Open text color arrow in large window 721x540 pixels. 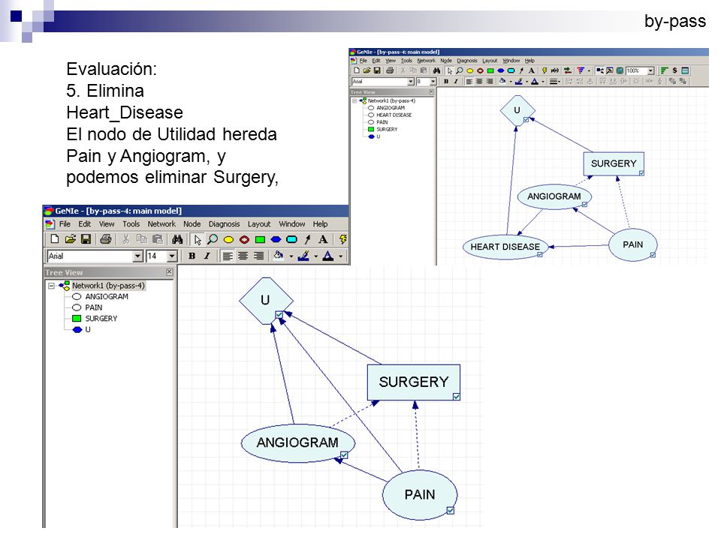[341, 256]
